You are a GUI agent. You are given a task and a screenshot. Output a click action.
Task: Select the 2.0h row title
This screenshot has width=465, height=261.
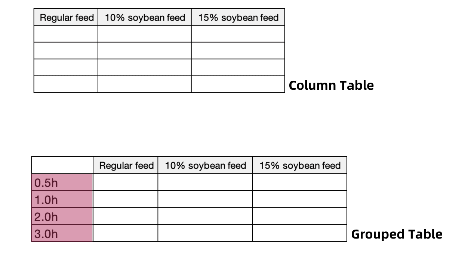pos(62,216)
